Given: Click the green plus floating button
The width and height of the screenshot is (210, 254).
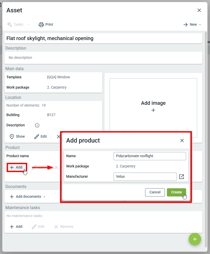Looking at the screenshot, I should point(195,239).
